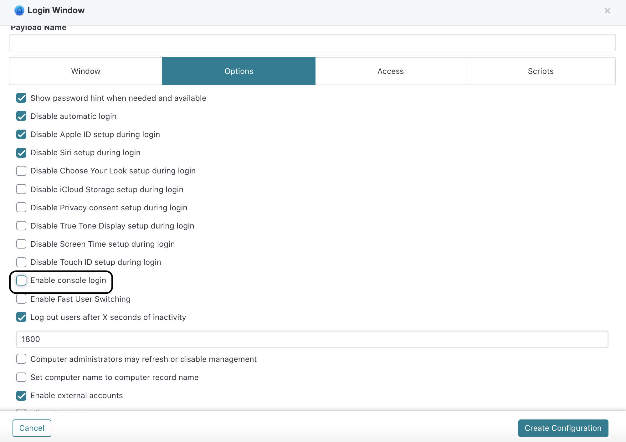626x442 pixels.
Task: Uncheck Disable Apple ID setup during login
Action: tap(21, 134)
